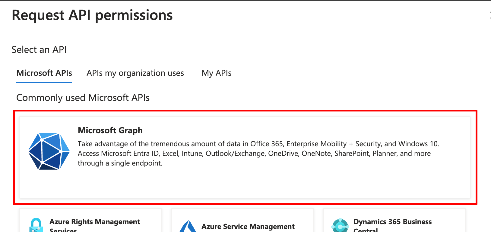Click the Microsoft Graph description text
The image size is (491, 232).
point(258,153)
